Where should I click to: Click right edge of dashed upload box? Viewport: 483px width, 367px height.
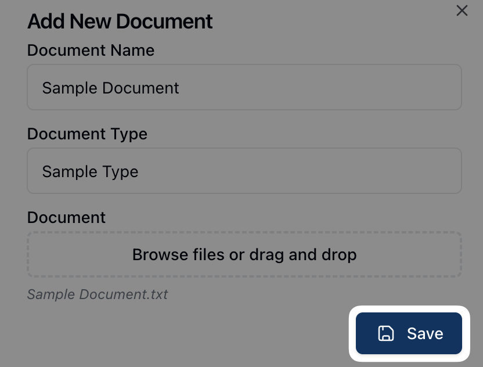(x=454, y=254)
